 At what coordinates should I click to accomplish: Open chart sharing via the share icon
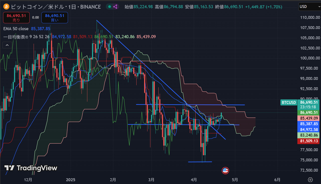pyautogui.click(x=115, y=7)
